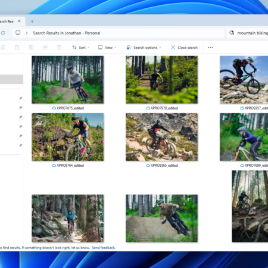This screenshot has width=268, height=268.
Task: Select thumbnail XPRO7699_edited rider in blue jacket
Action: (x=244, y=137)
